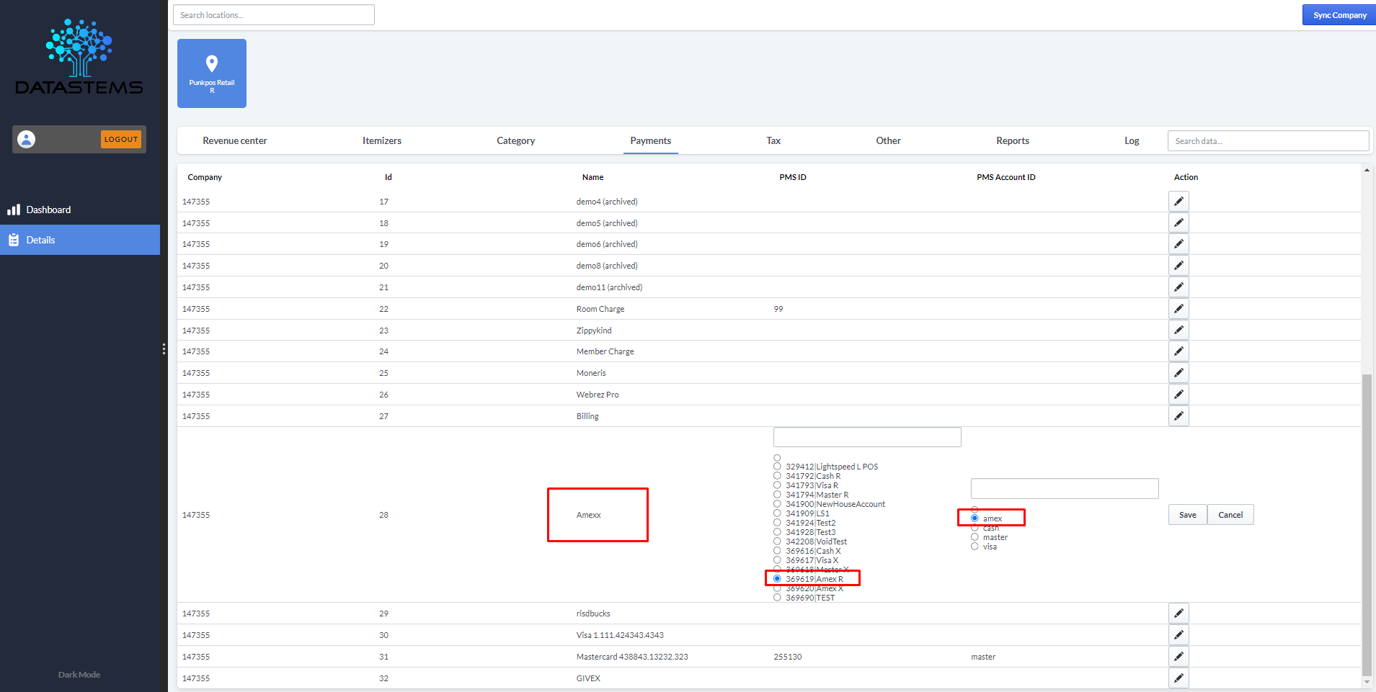Edit the Billing payment
Viewport: 1376px width, 692px height.
click(1178, 415)
